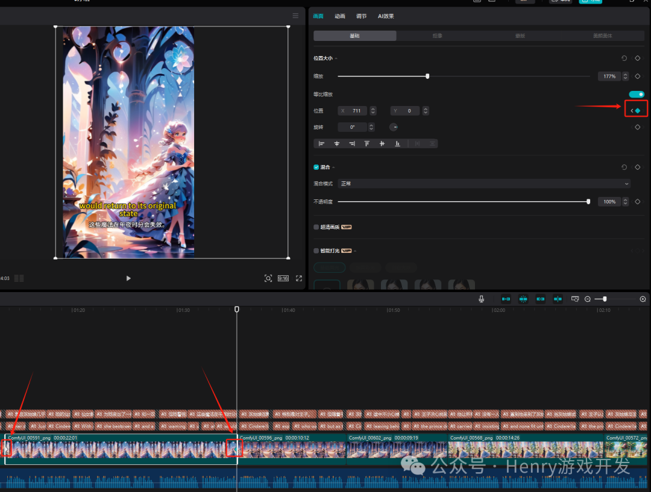
Task: Open the preview panel menu icon
Action: tap(295, 16)
